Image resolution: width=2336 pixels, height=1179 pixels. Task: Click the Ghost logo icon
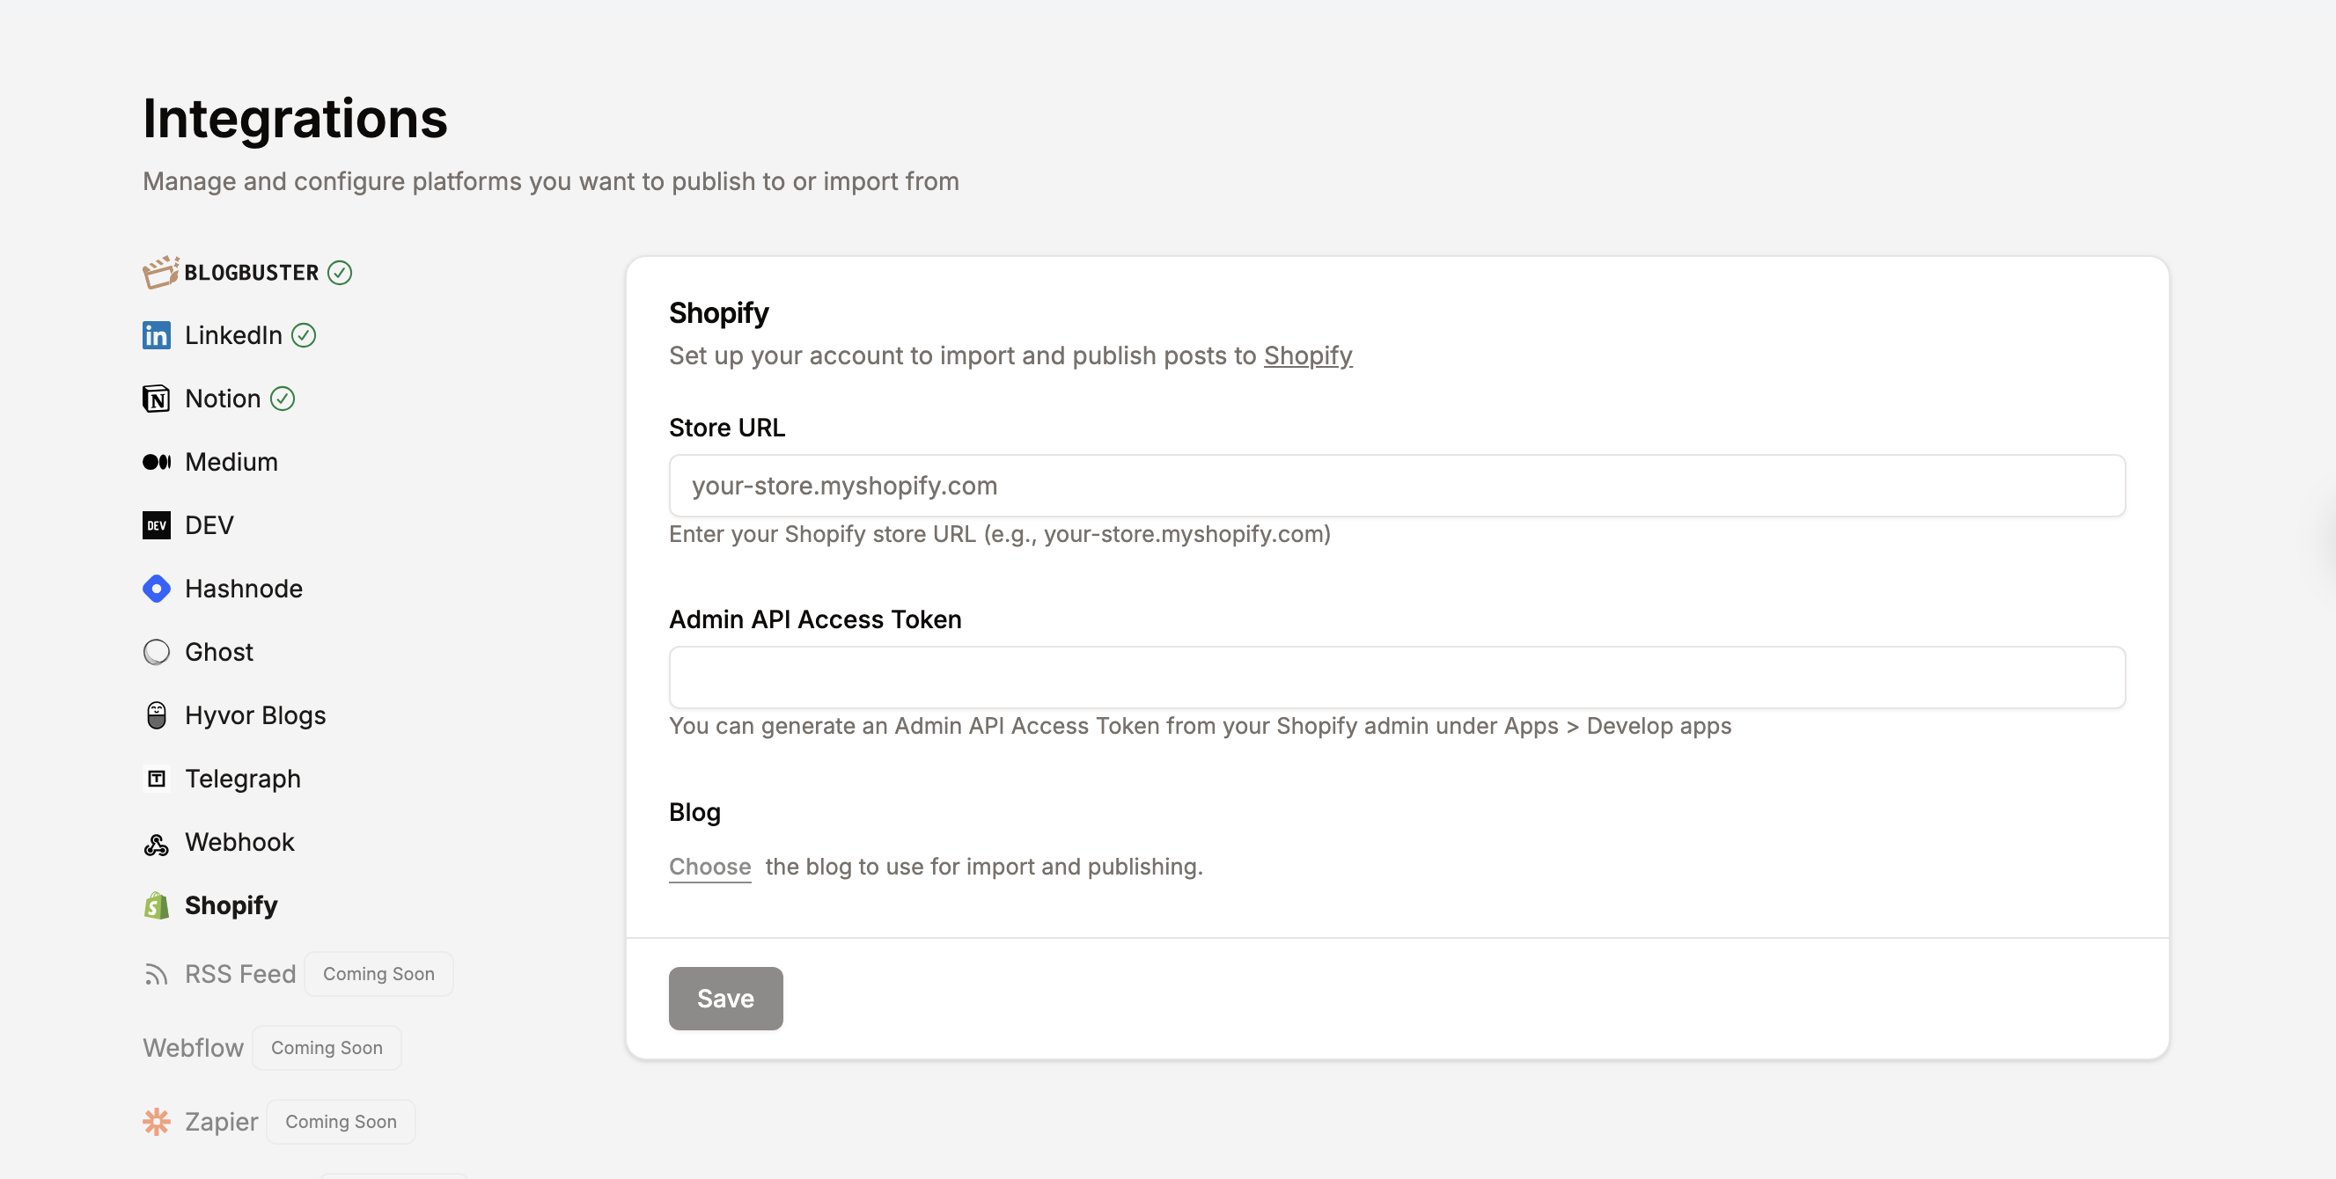[x=156, y=653]
